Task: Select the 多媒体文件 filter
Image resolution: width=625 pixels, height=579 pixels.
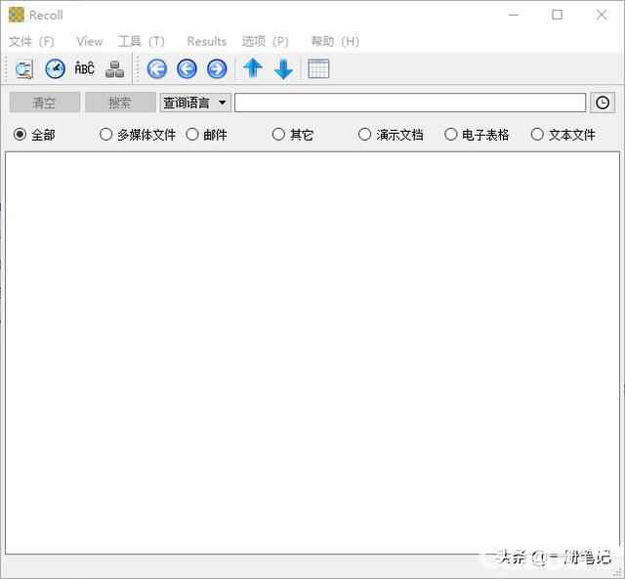Action: point(138,135)
